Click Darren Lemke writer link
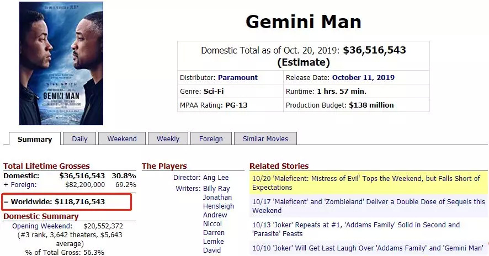The width and height of the screenshot is (489, 256). (x=214, y=237)
